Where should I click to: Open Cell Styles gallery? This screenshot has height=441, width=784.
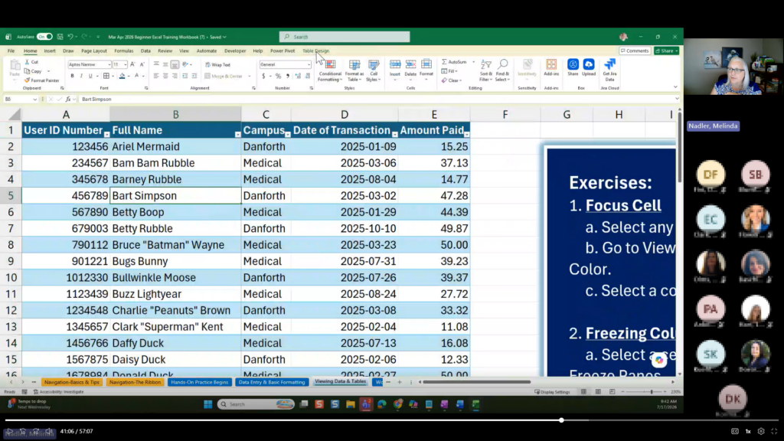(x=374, y=70)
